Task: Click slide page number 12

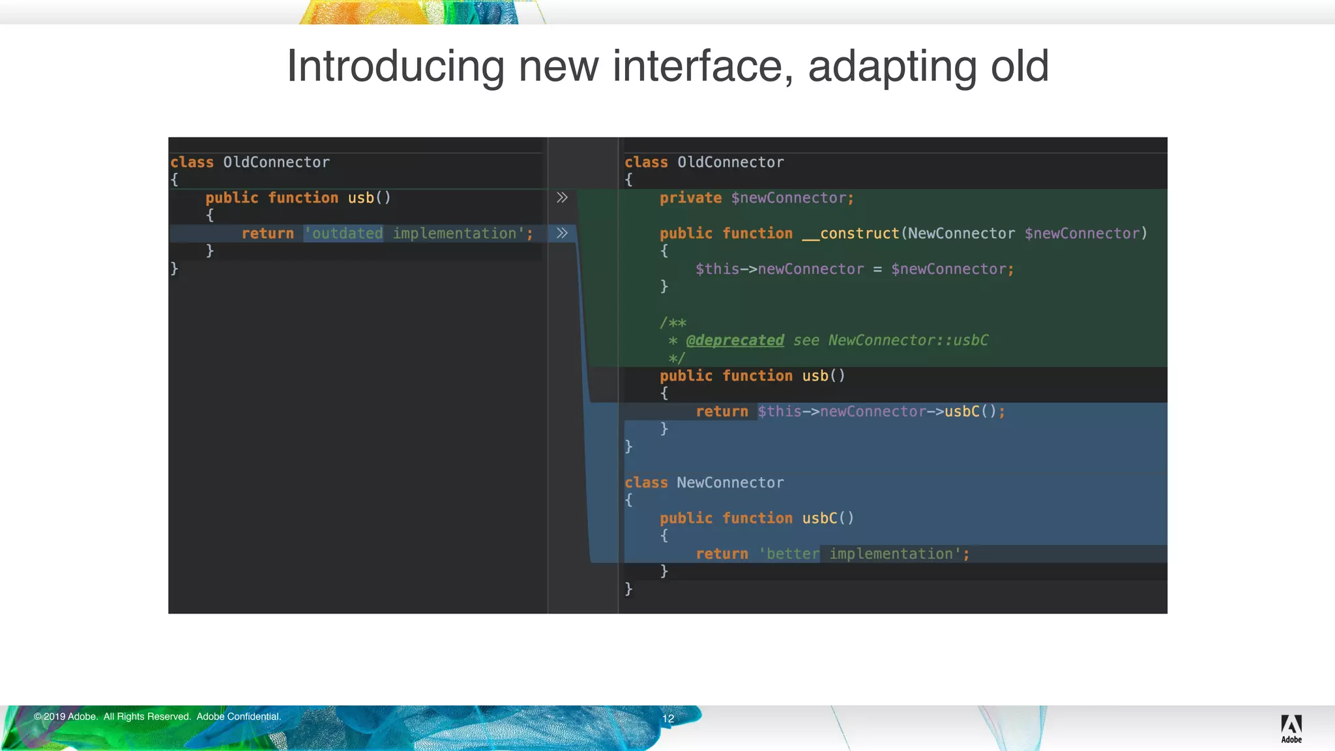Action: coord(668,718)
